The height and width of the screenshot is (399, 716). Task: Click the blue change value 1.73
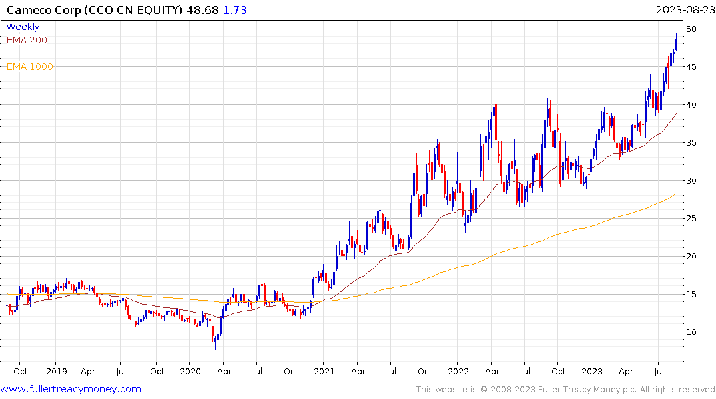pyautogui.click(x=234, y=10)
